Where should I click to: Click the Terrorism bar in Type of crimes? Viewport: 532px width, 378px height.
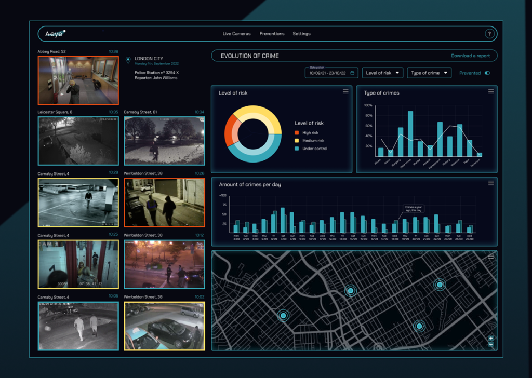tap(480, 155)
